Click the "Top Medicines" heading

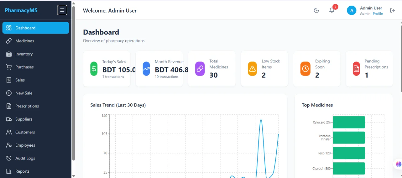click(x=317, y=105)
